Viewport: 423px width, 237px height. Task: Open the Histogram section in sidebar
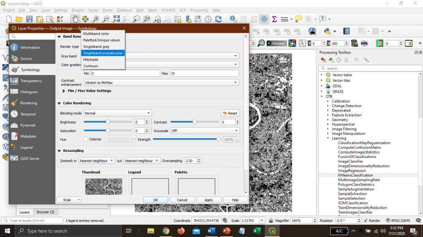(29, 92)
